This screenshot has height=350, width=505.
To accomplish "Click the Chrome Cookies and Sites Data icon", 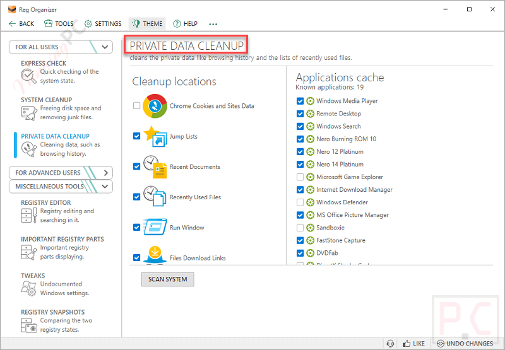I will (155, 106).
